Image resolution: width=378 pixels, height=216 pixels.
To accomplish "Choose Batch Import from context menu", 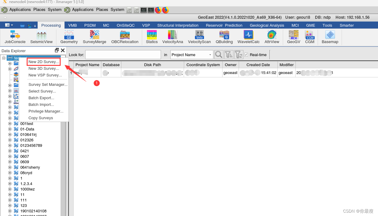I will (41, 105).
